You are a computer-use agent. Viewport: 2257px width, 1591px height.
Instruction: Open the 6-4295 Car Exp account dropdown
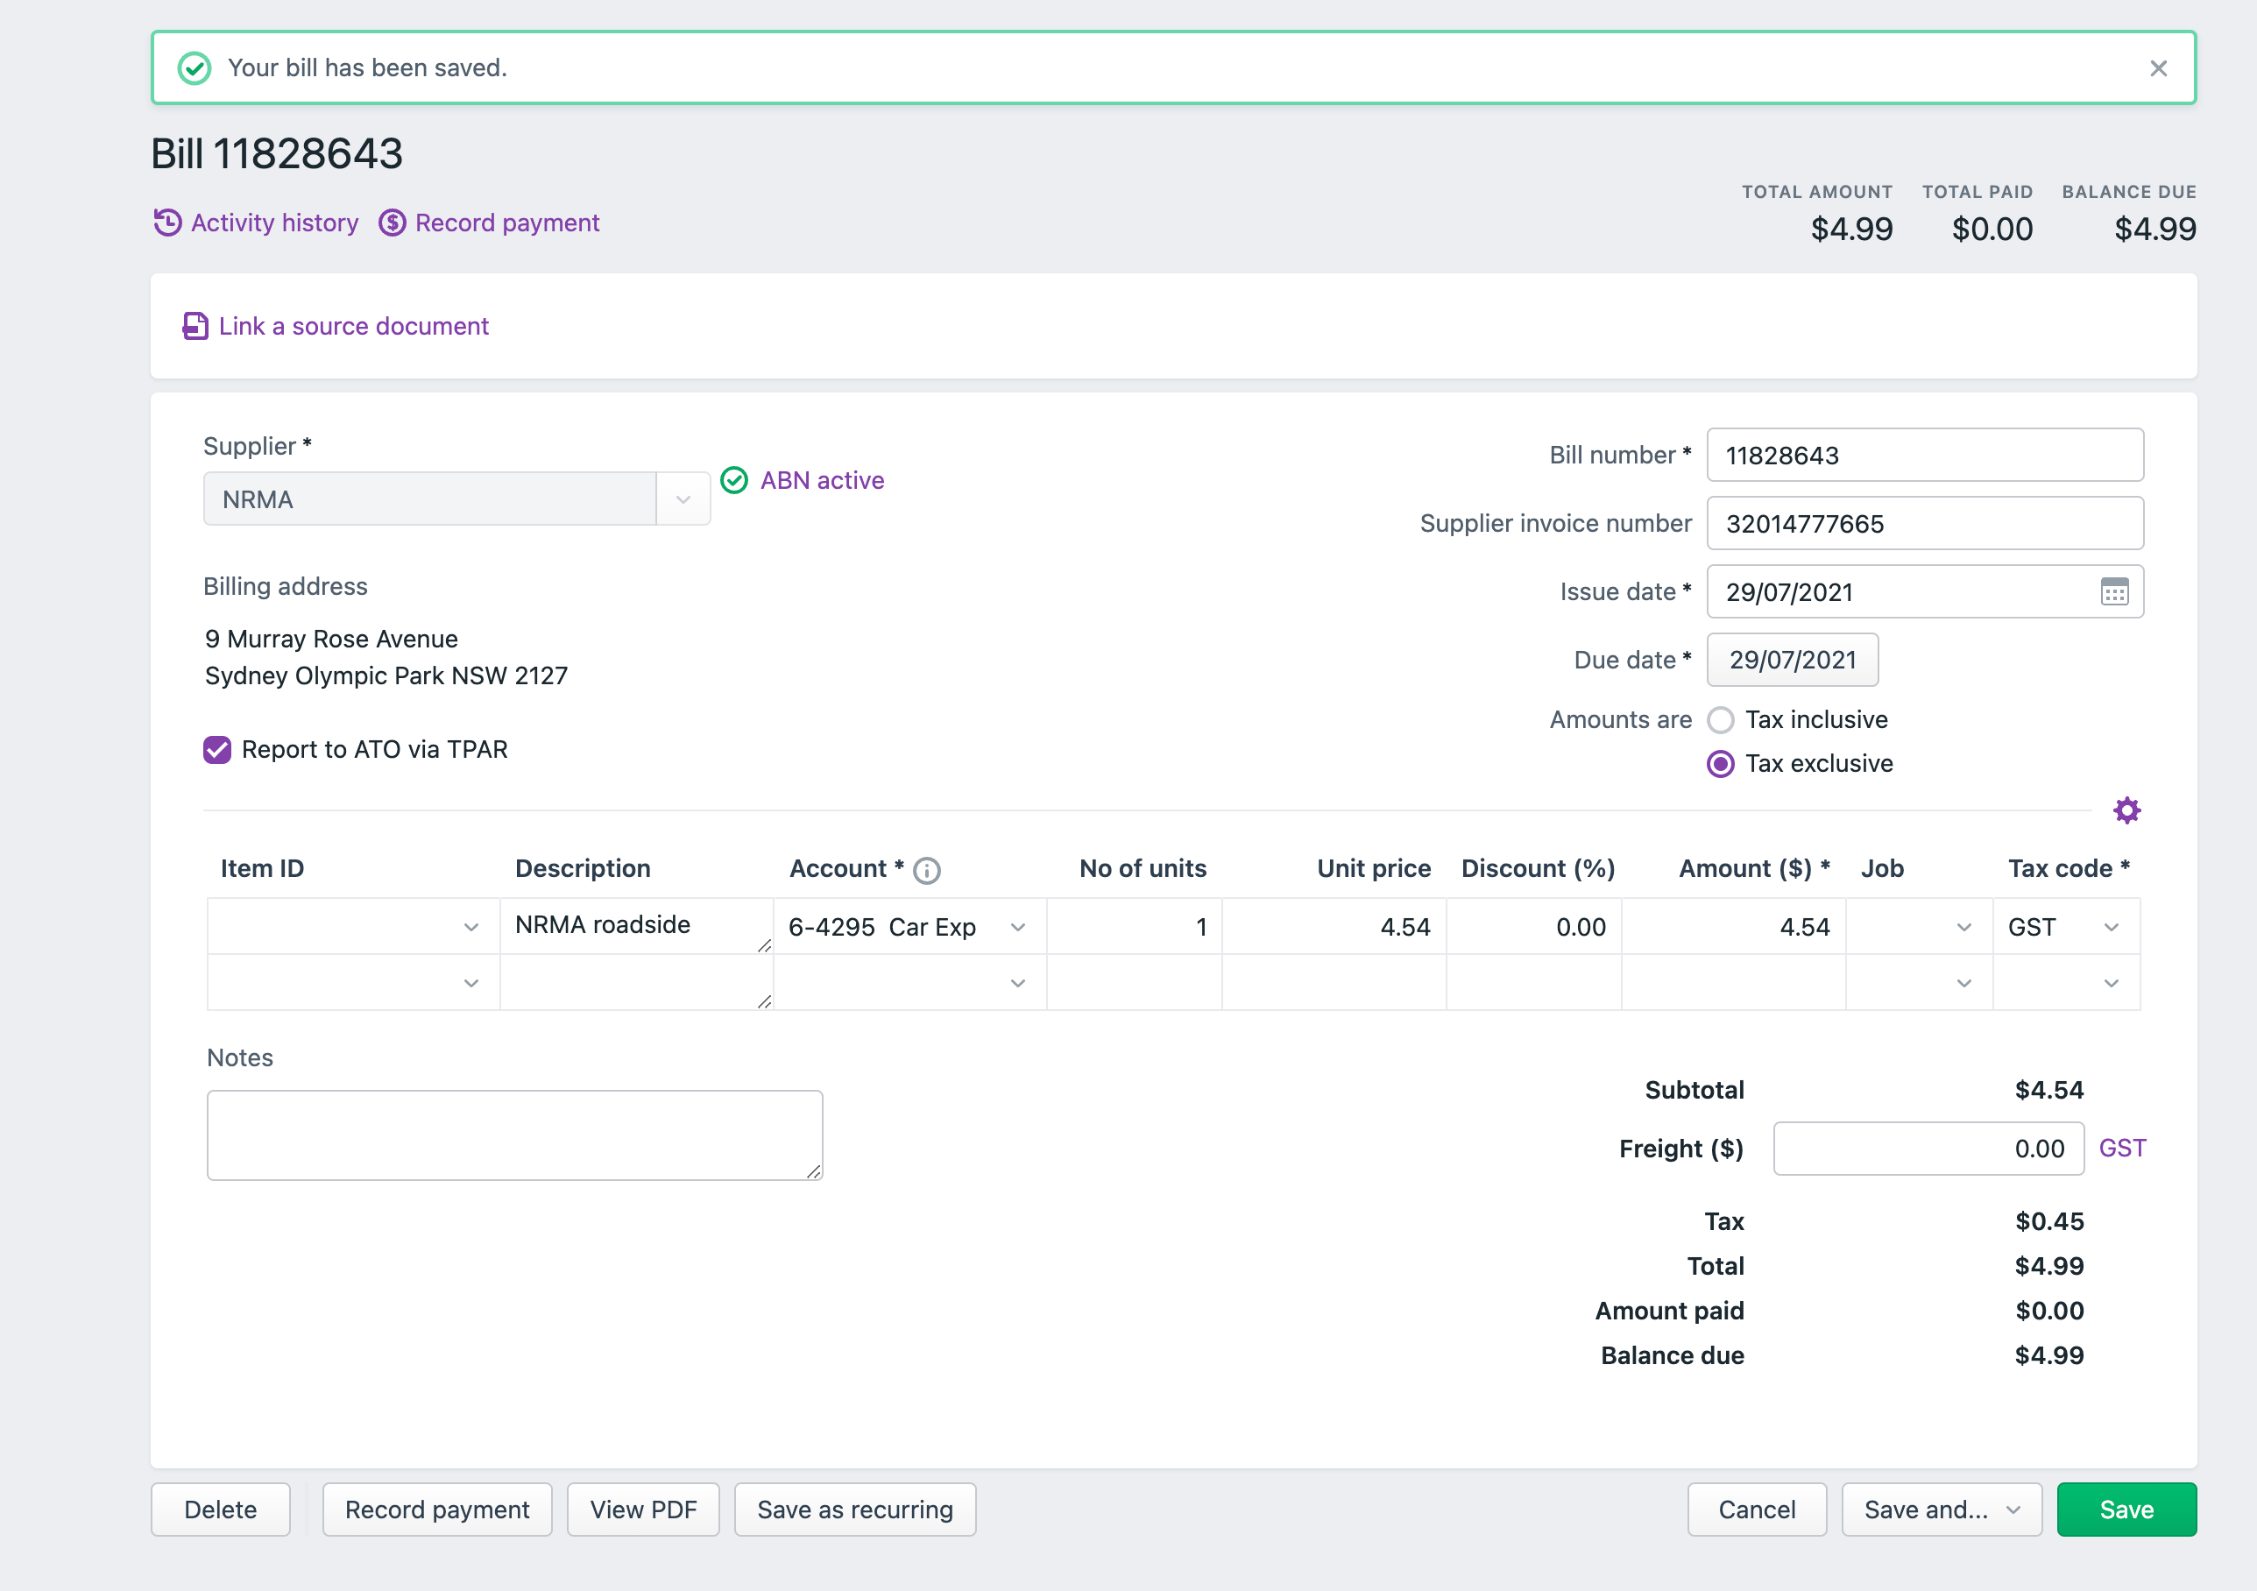click(1017, 928)
